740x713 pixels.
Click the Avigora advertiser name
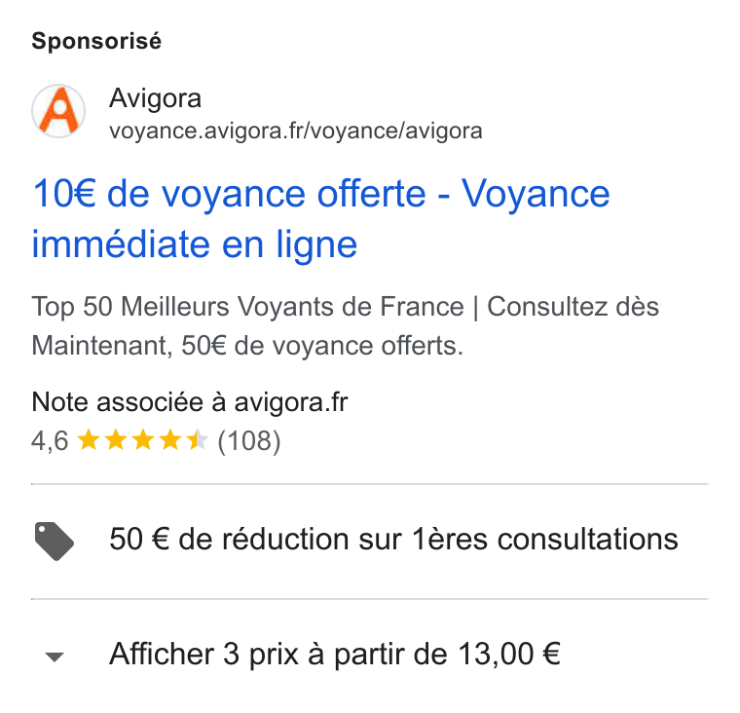[x=155, y=98]
